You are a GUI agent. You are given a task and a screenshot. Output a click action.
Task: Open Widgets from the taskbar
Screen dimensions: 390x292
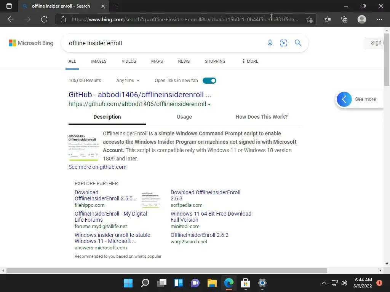(179, 283)
